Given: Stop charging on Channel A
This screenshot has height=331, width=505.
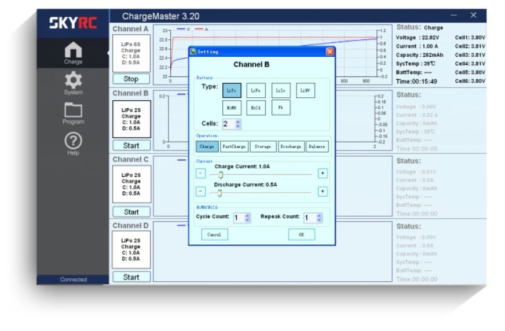Looking at the screenshot, I should [131, 79].
